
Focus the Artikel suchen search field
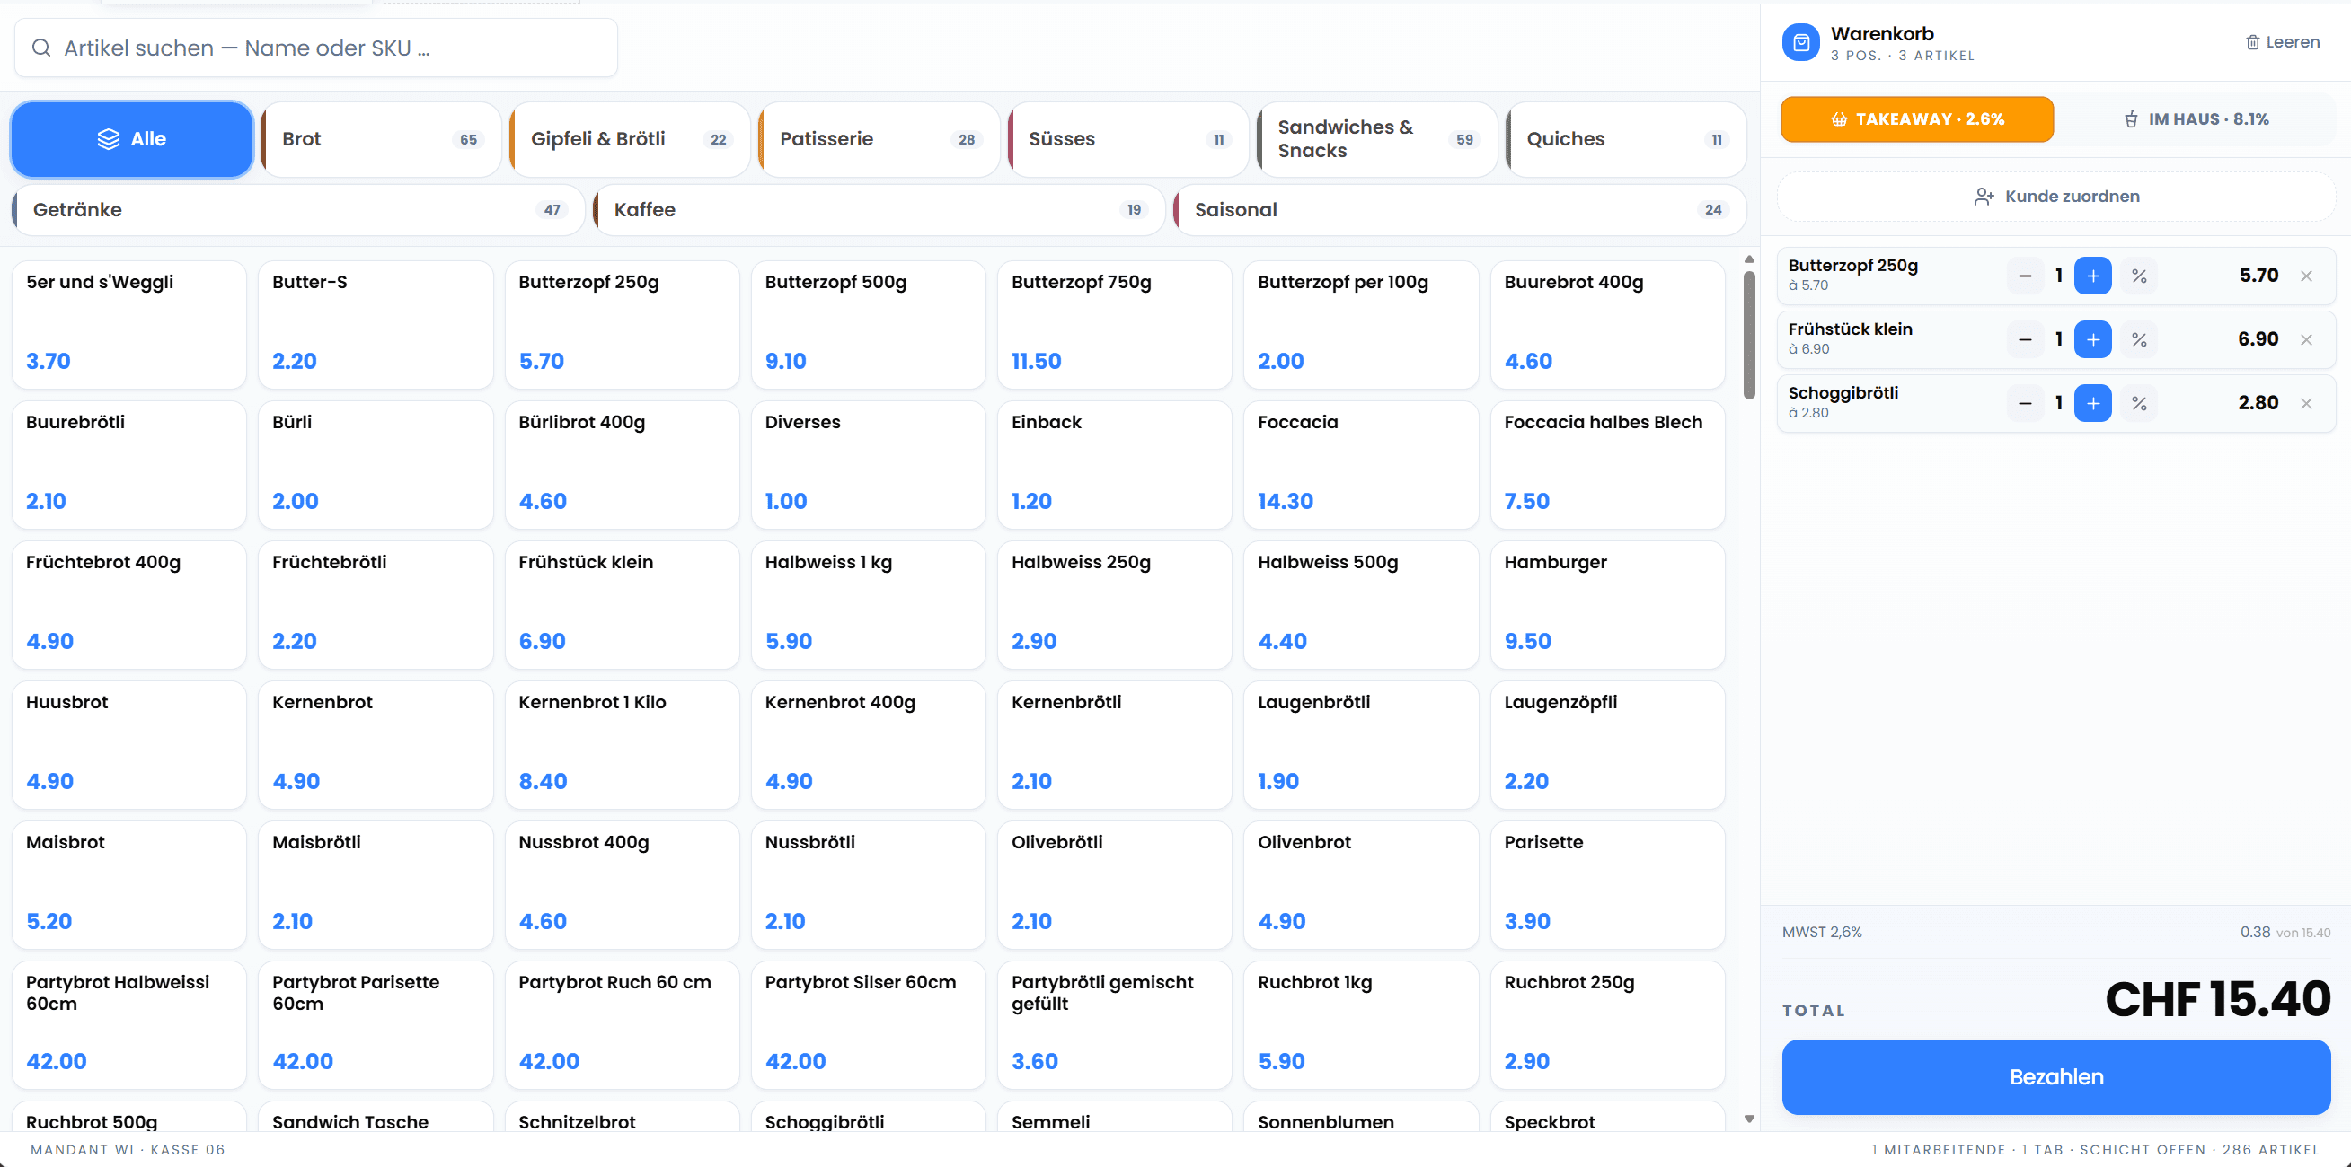(x=316, y=48)
